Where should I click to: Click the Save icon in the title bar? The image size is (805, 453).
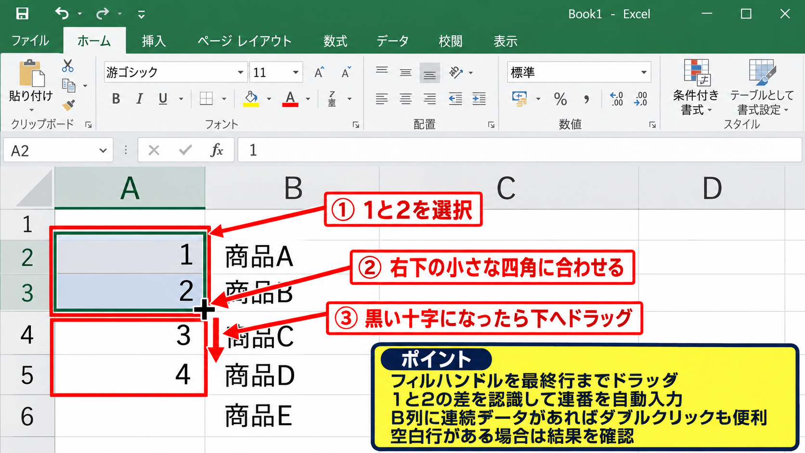coord(22,13)
